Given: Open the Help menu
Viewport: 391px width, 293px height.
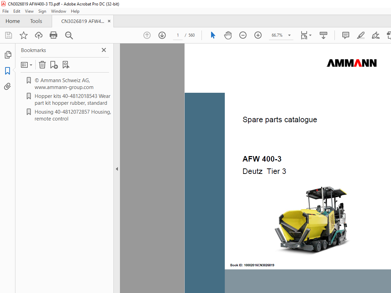Looking at the screenshot, I should pyautogui.click(x=75, y=11).
